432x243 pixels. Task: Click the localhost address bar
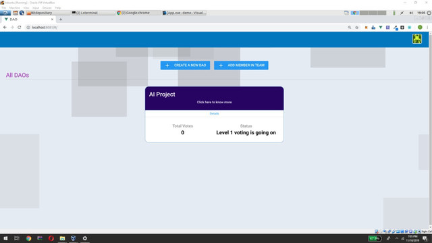tap(188, 27)
